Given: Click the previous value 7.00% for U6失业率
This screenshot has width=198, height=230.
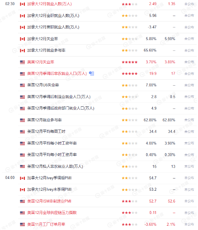Looking at the screenshot, I should pyautogui.click(x=151, y=85).
